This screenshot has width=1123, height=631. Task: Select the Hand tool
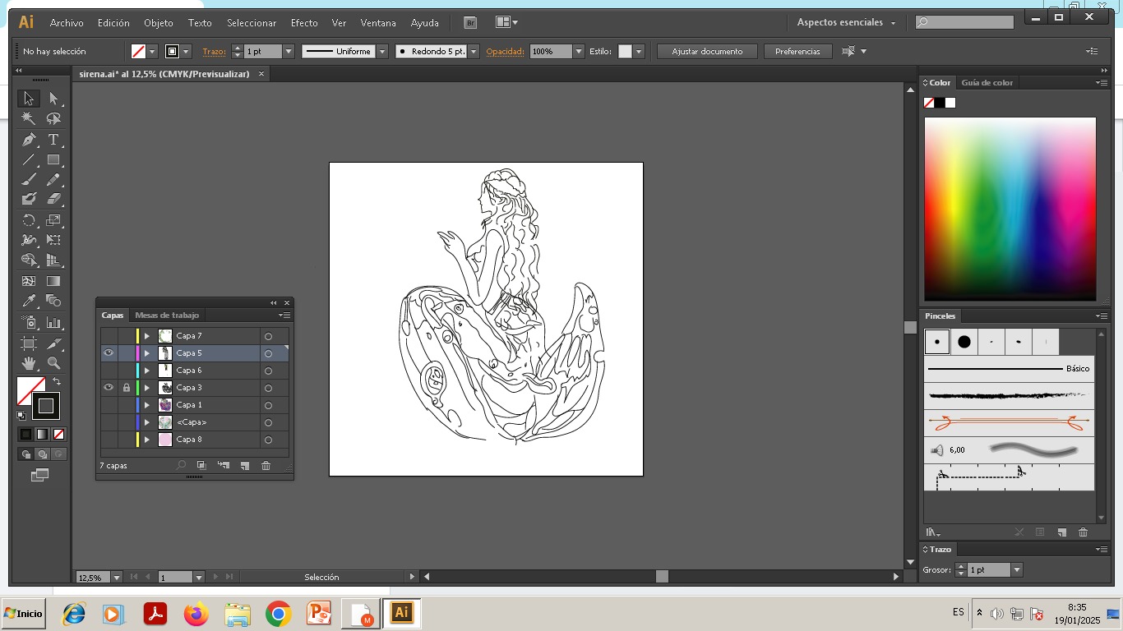[29, 363]
